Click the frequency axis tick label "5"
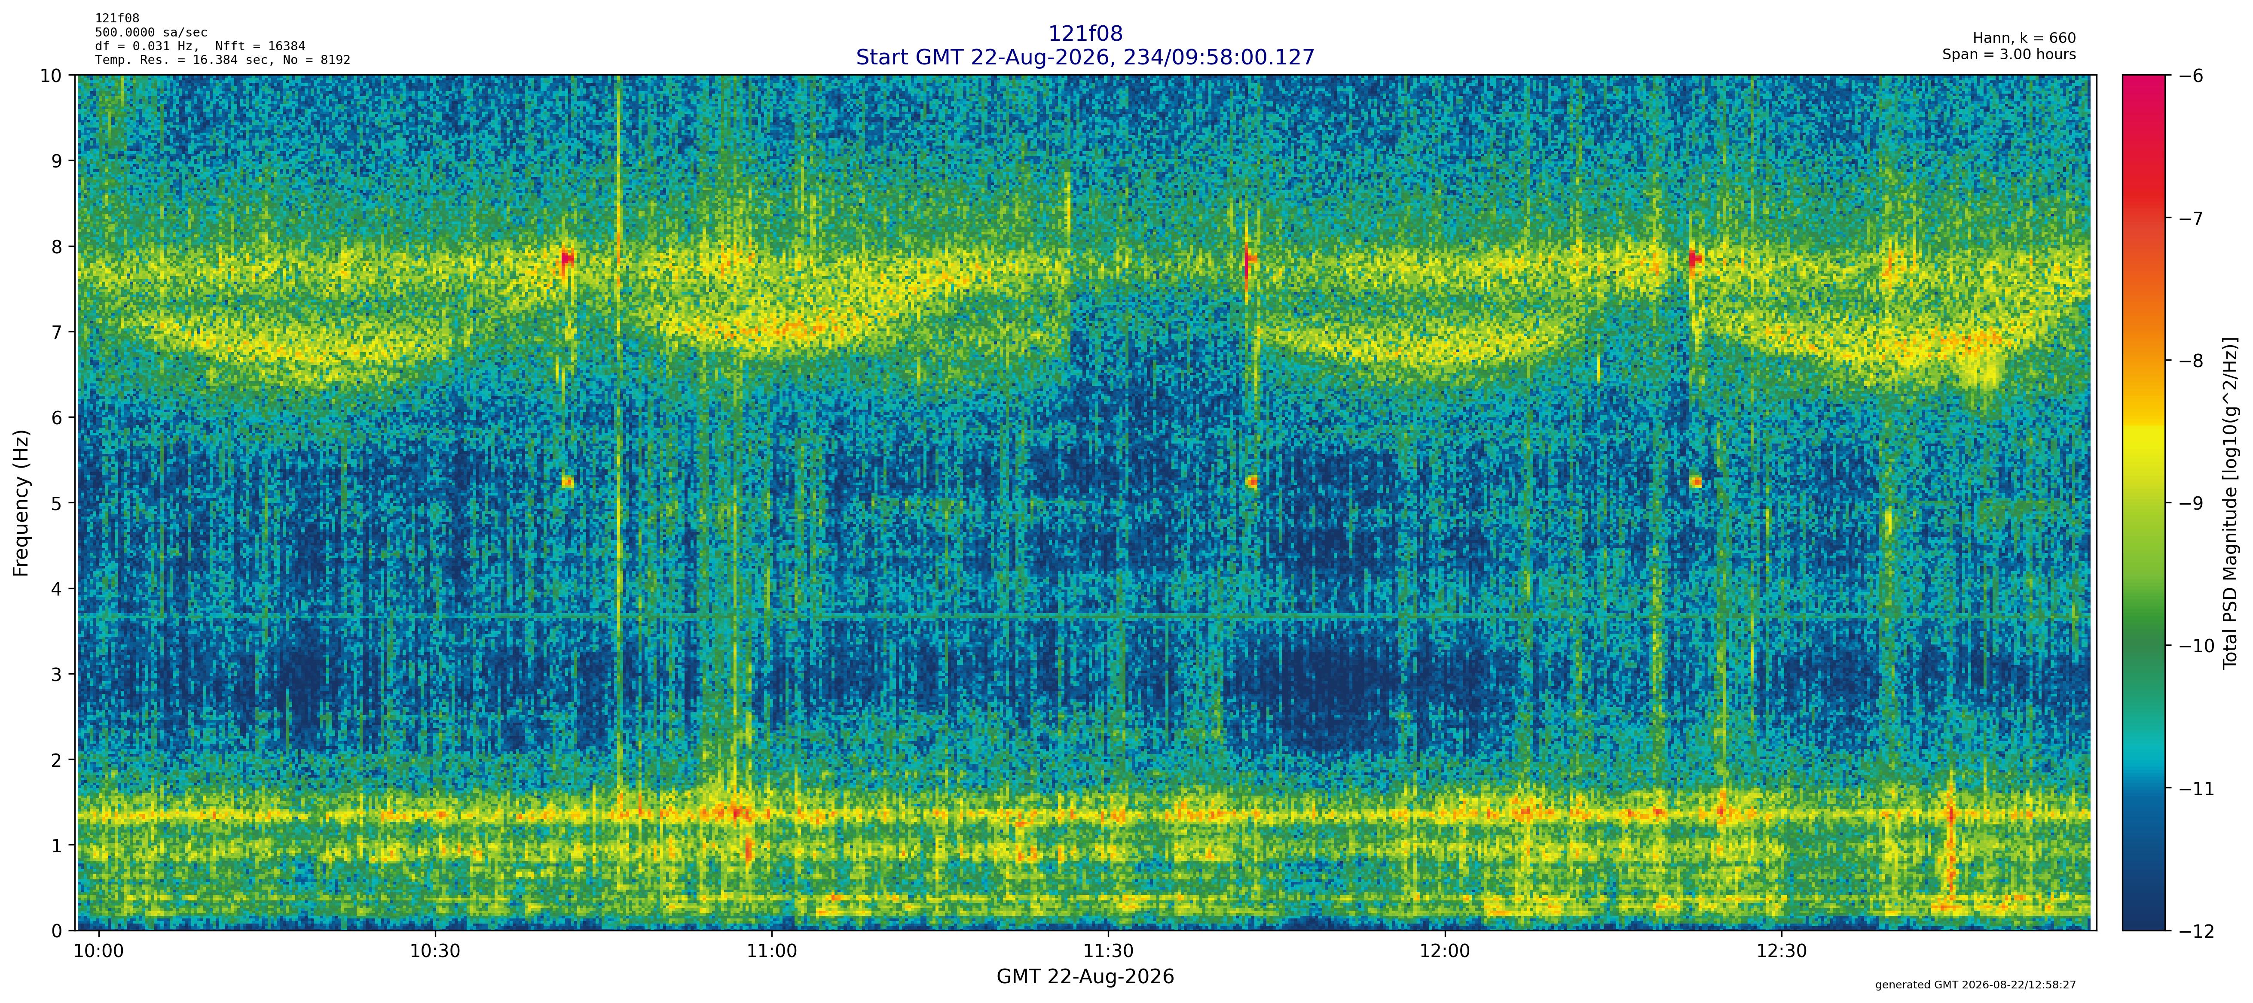The image size is (2253, 1003). [x=57, y=503]
